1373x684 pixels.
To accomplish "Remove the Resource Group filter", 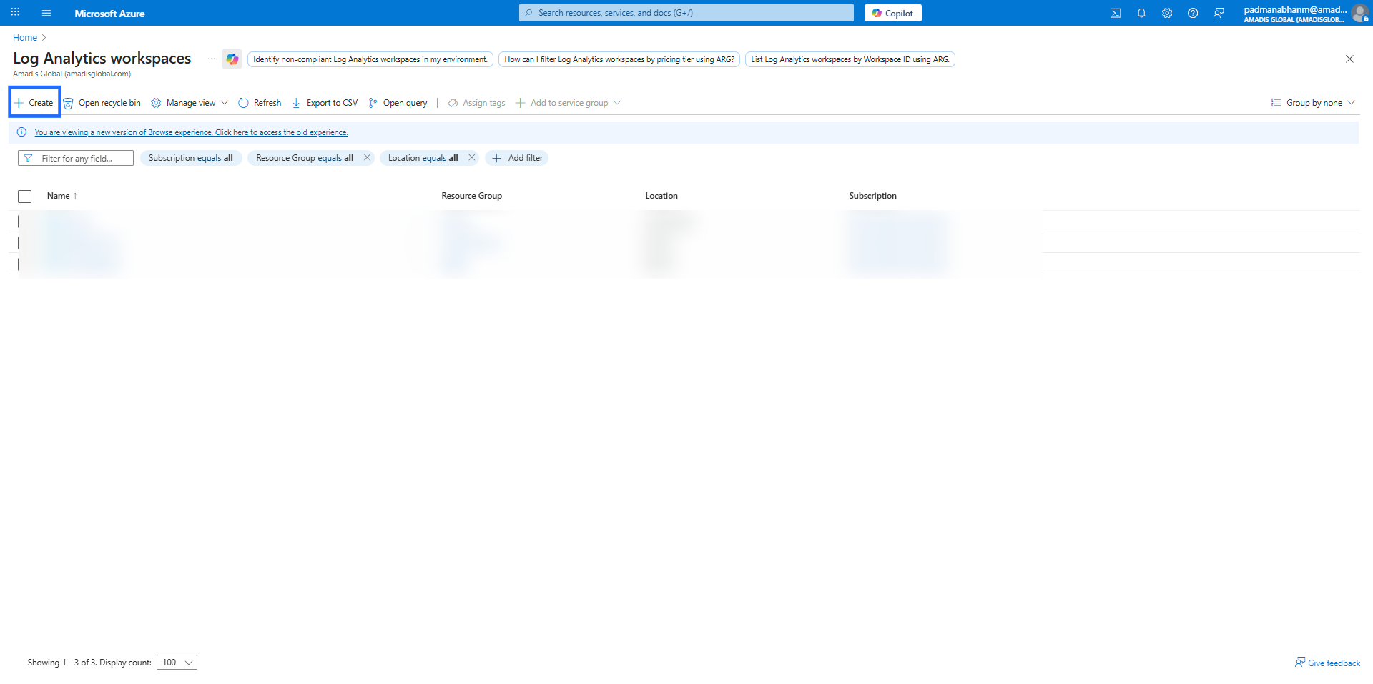I will (x=367, y=158).
